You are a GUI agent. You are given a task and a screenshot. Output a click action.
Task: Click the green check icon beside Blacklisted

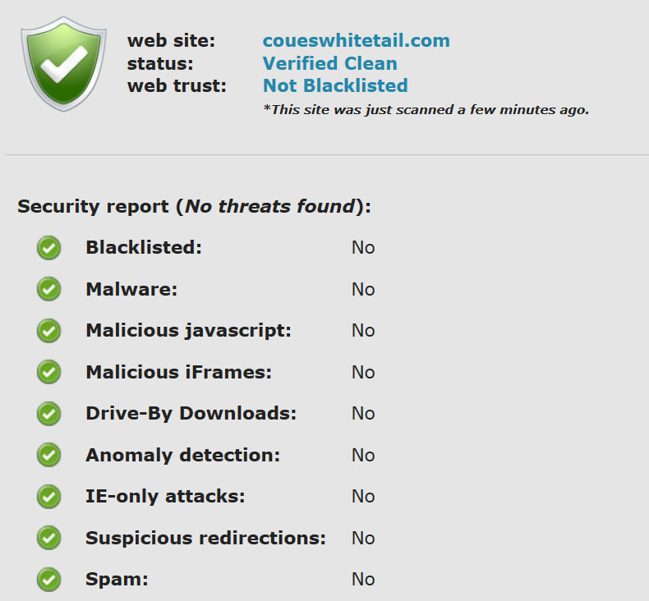click(48, 248)
